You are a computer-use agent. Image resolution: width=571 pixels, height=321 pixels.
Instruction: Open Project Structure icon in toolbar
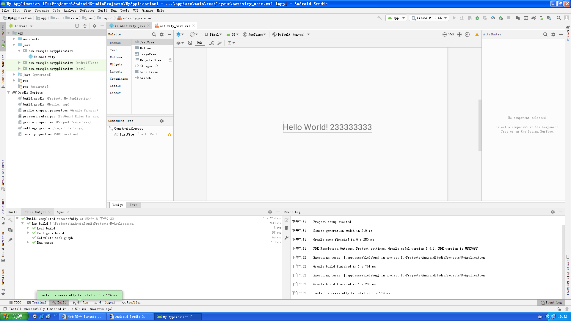518,18
